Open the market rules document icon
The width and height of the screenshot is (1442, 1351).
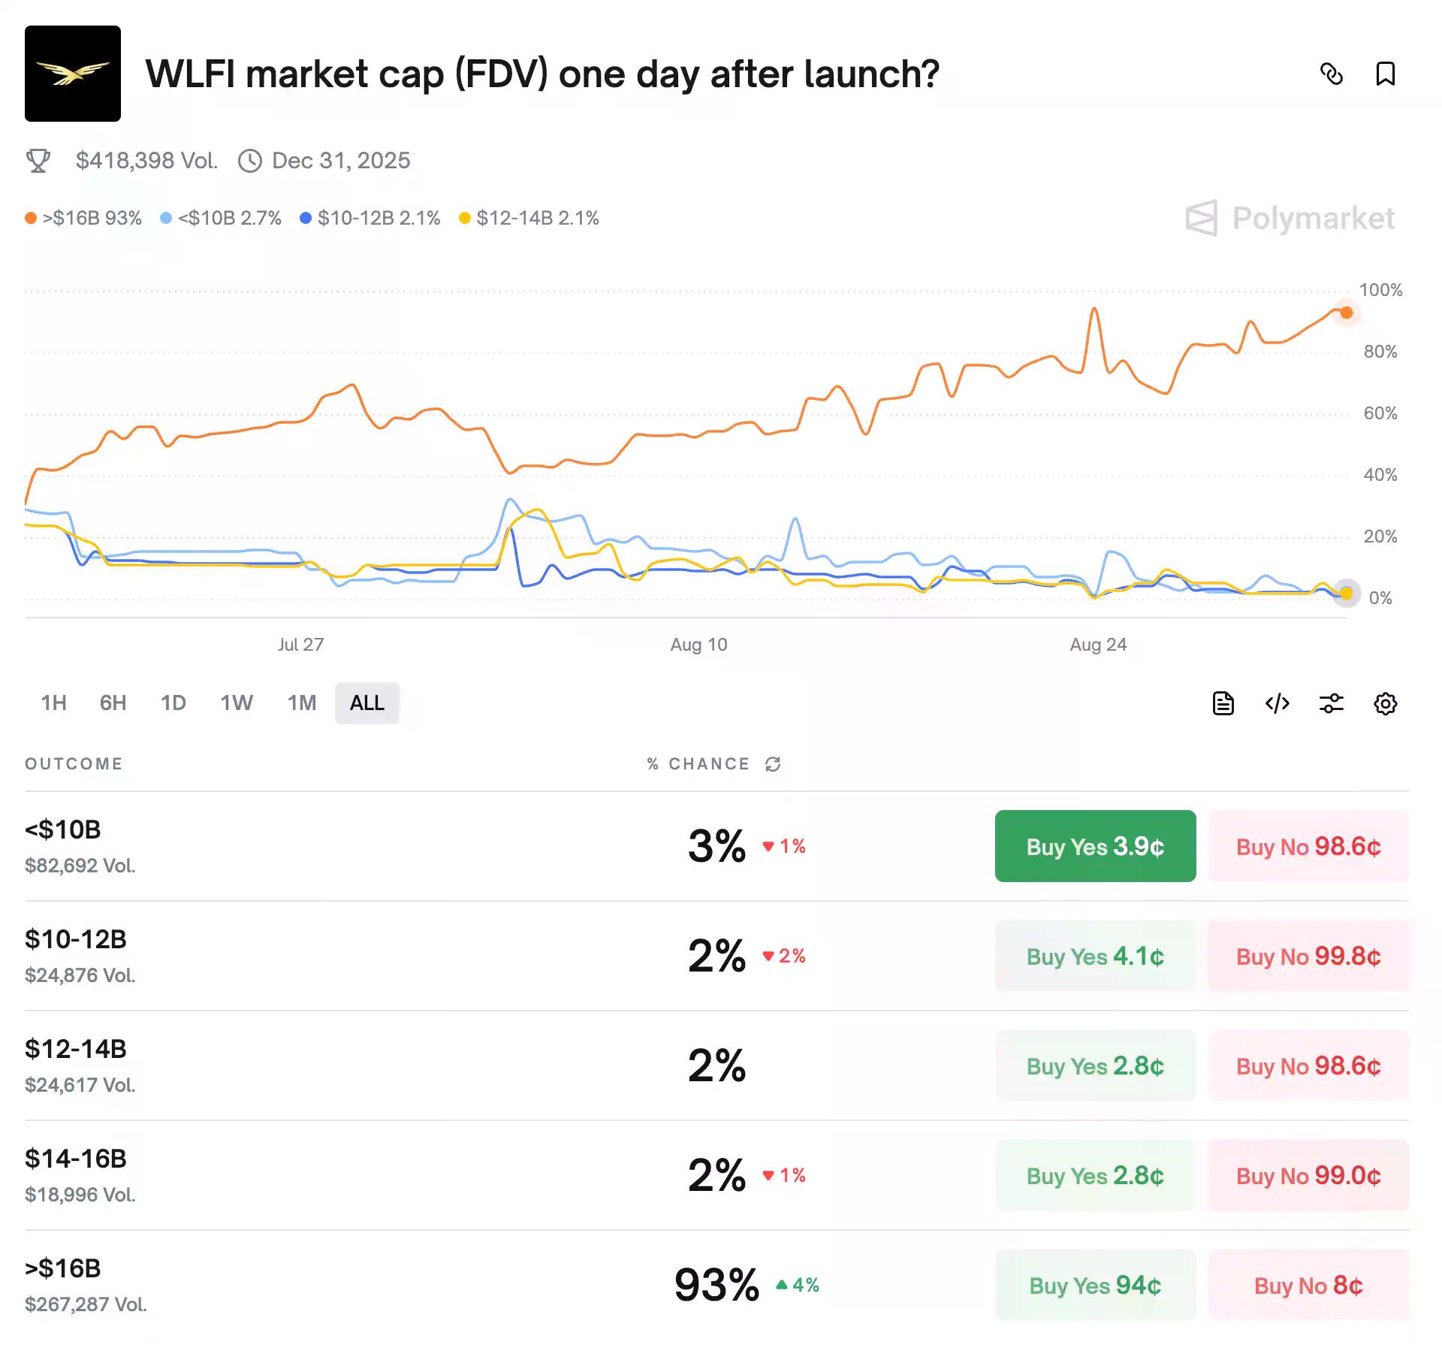click(1223, 703)
